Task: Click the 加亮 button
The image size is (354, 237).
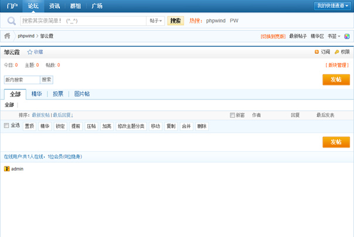Action: [107, 126]
